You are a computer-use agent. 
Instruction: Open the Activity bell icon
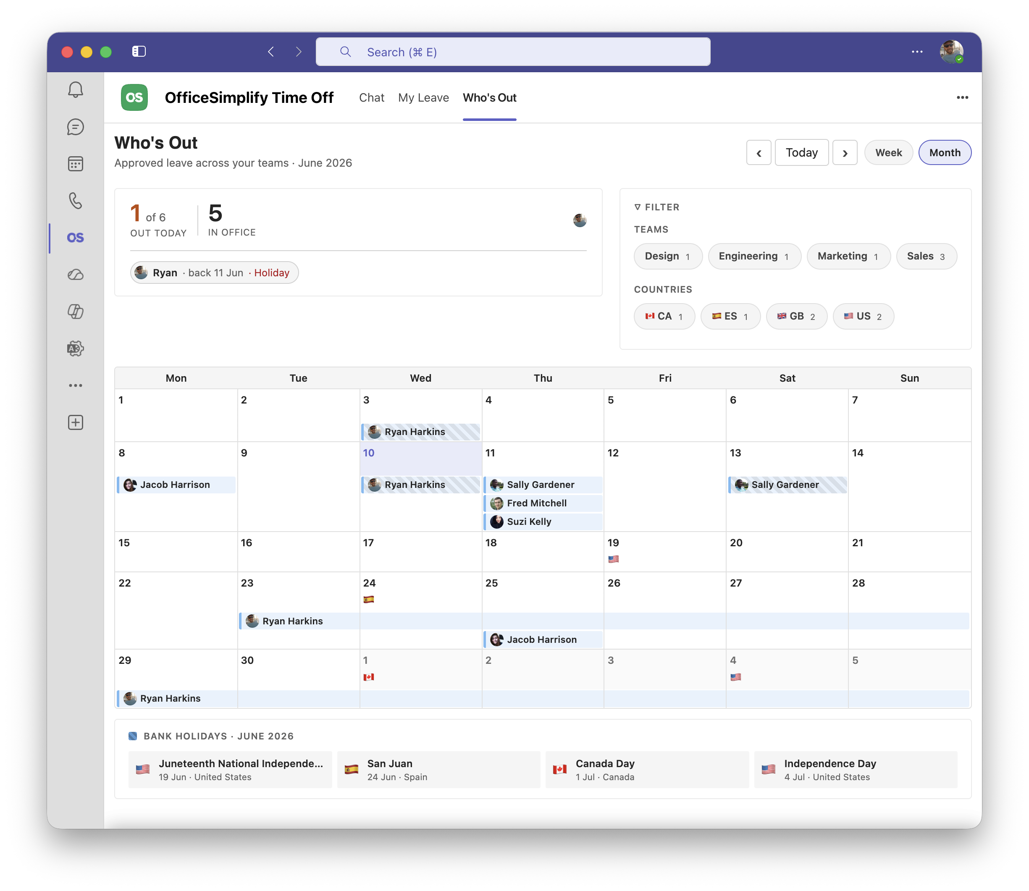click(75, 90)
